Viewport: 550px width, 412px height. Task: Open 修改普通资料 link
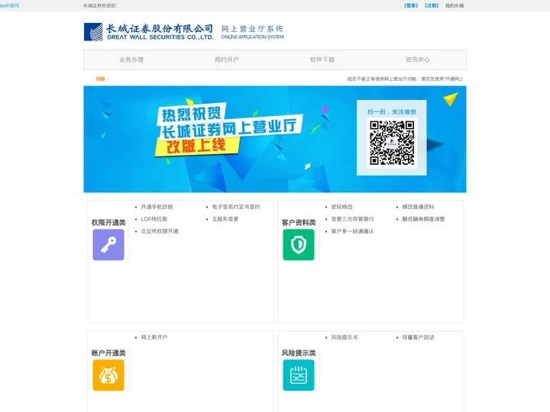pos(418,207)
